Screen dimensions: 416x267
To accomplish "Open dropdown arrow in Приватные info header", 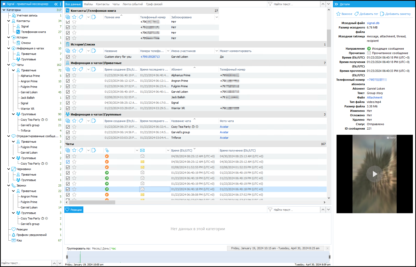I will 88,69.
